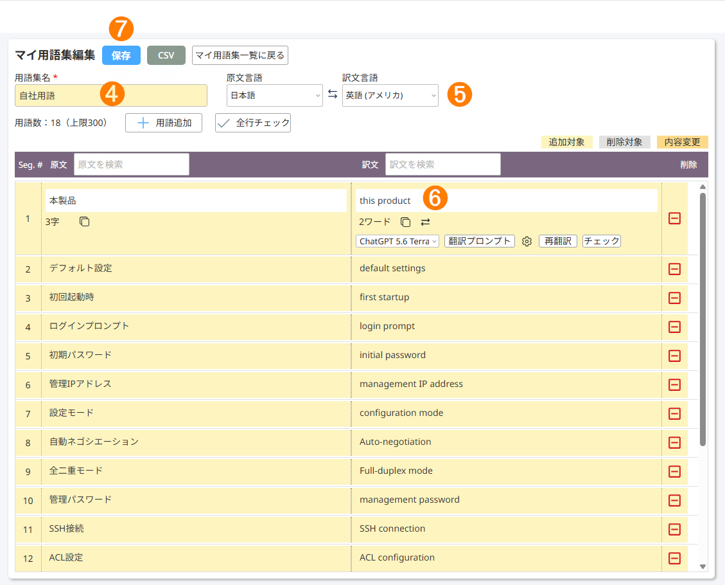
Task: Delete the 設定モード row
Action: pos(674,414)
